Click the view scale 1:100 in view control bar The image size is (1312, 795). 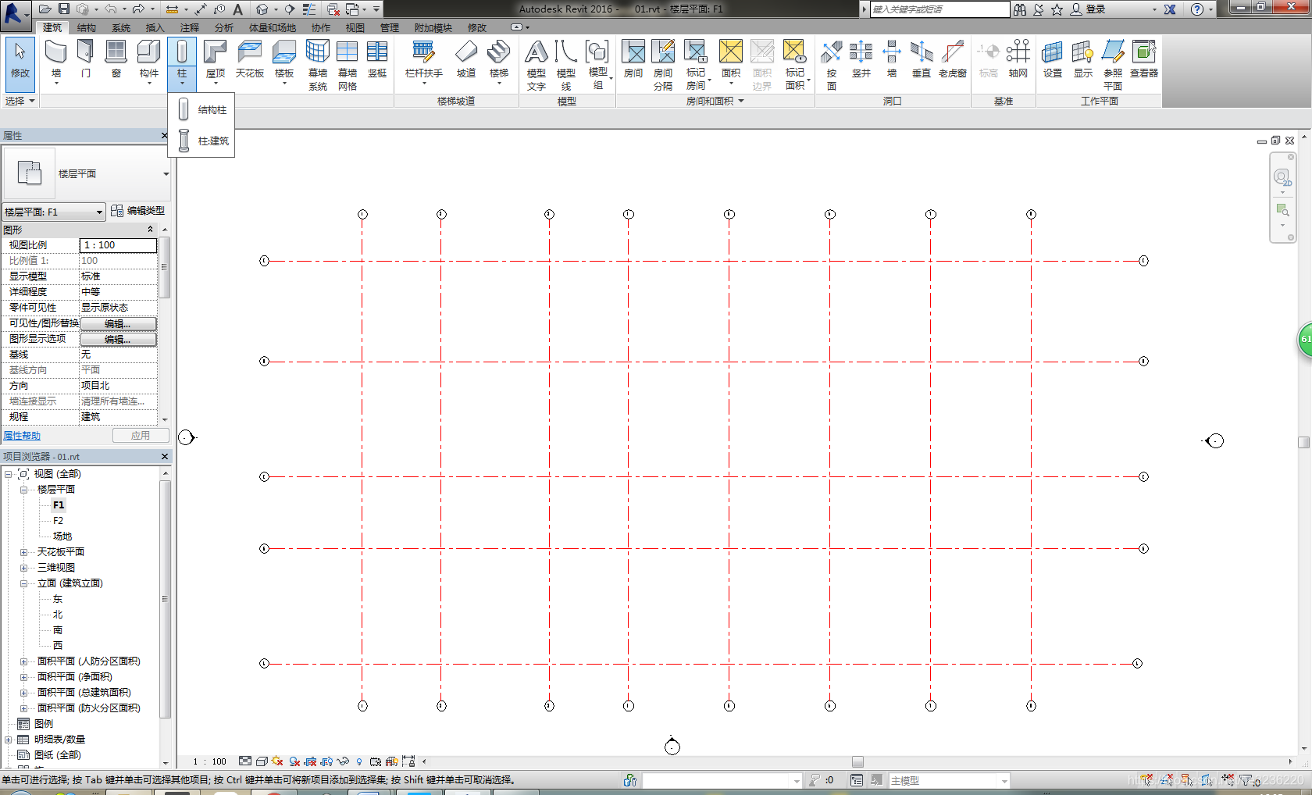point(210,761)
